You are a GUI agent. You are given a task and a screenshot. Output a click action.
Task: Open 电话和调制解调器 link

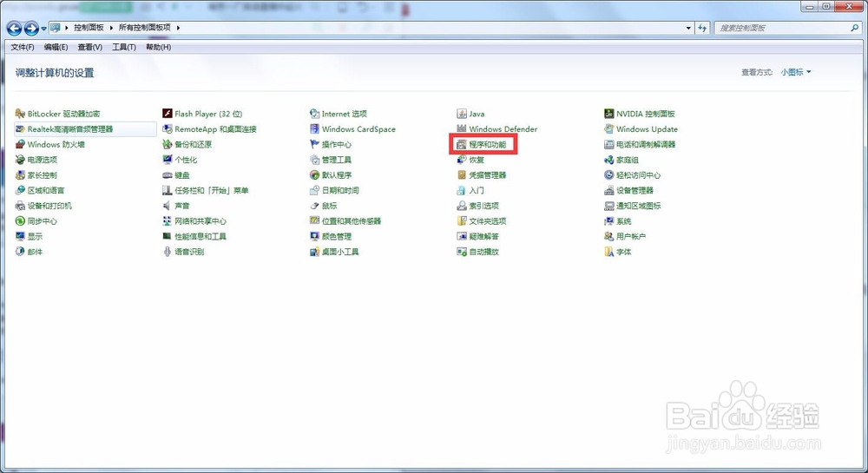tap(646, 144)
